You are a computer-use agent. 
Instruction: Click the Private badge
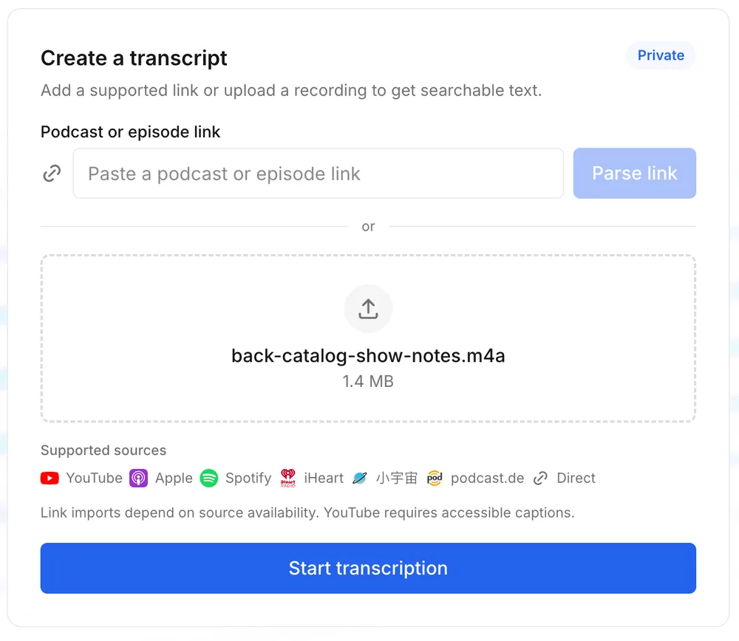661,55
